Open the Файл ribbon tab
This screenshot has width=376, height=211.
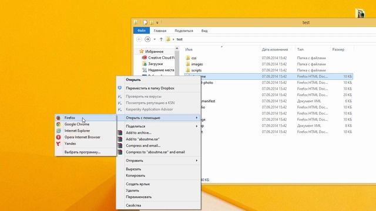coord(142,30)
